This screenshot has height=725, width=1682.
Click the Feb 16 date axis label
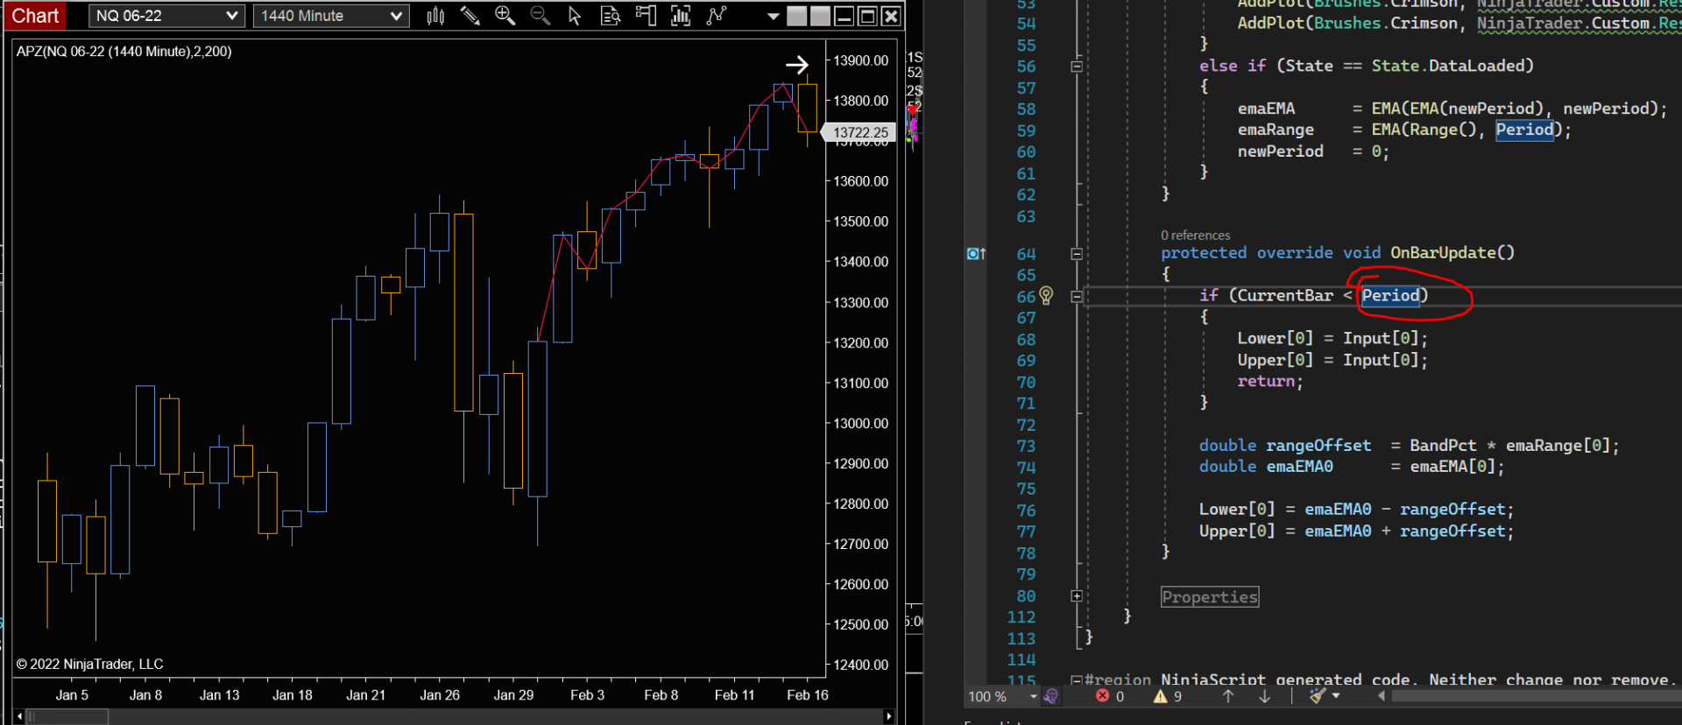(808, 695)
